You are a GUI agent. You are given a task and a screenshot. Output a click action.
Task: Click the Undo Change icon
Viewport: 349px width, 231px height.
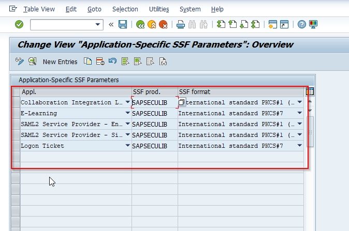113,61
